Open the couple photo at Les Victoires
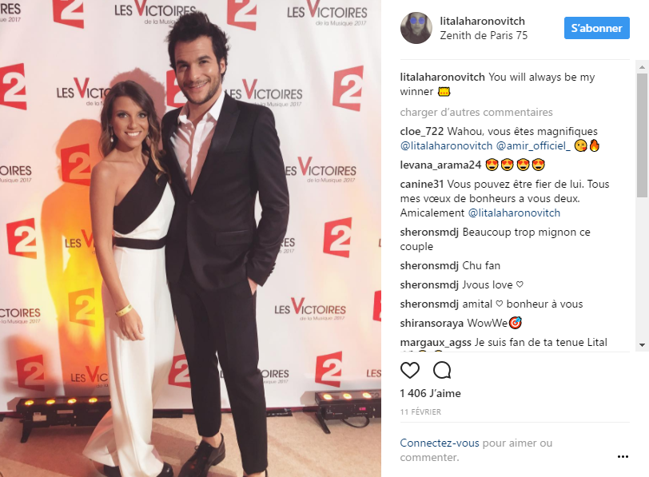This screenshot has height=477, width=649. click(x=190, y=238)
